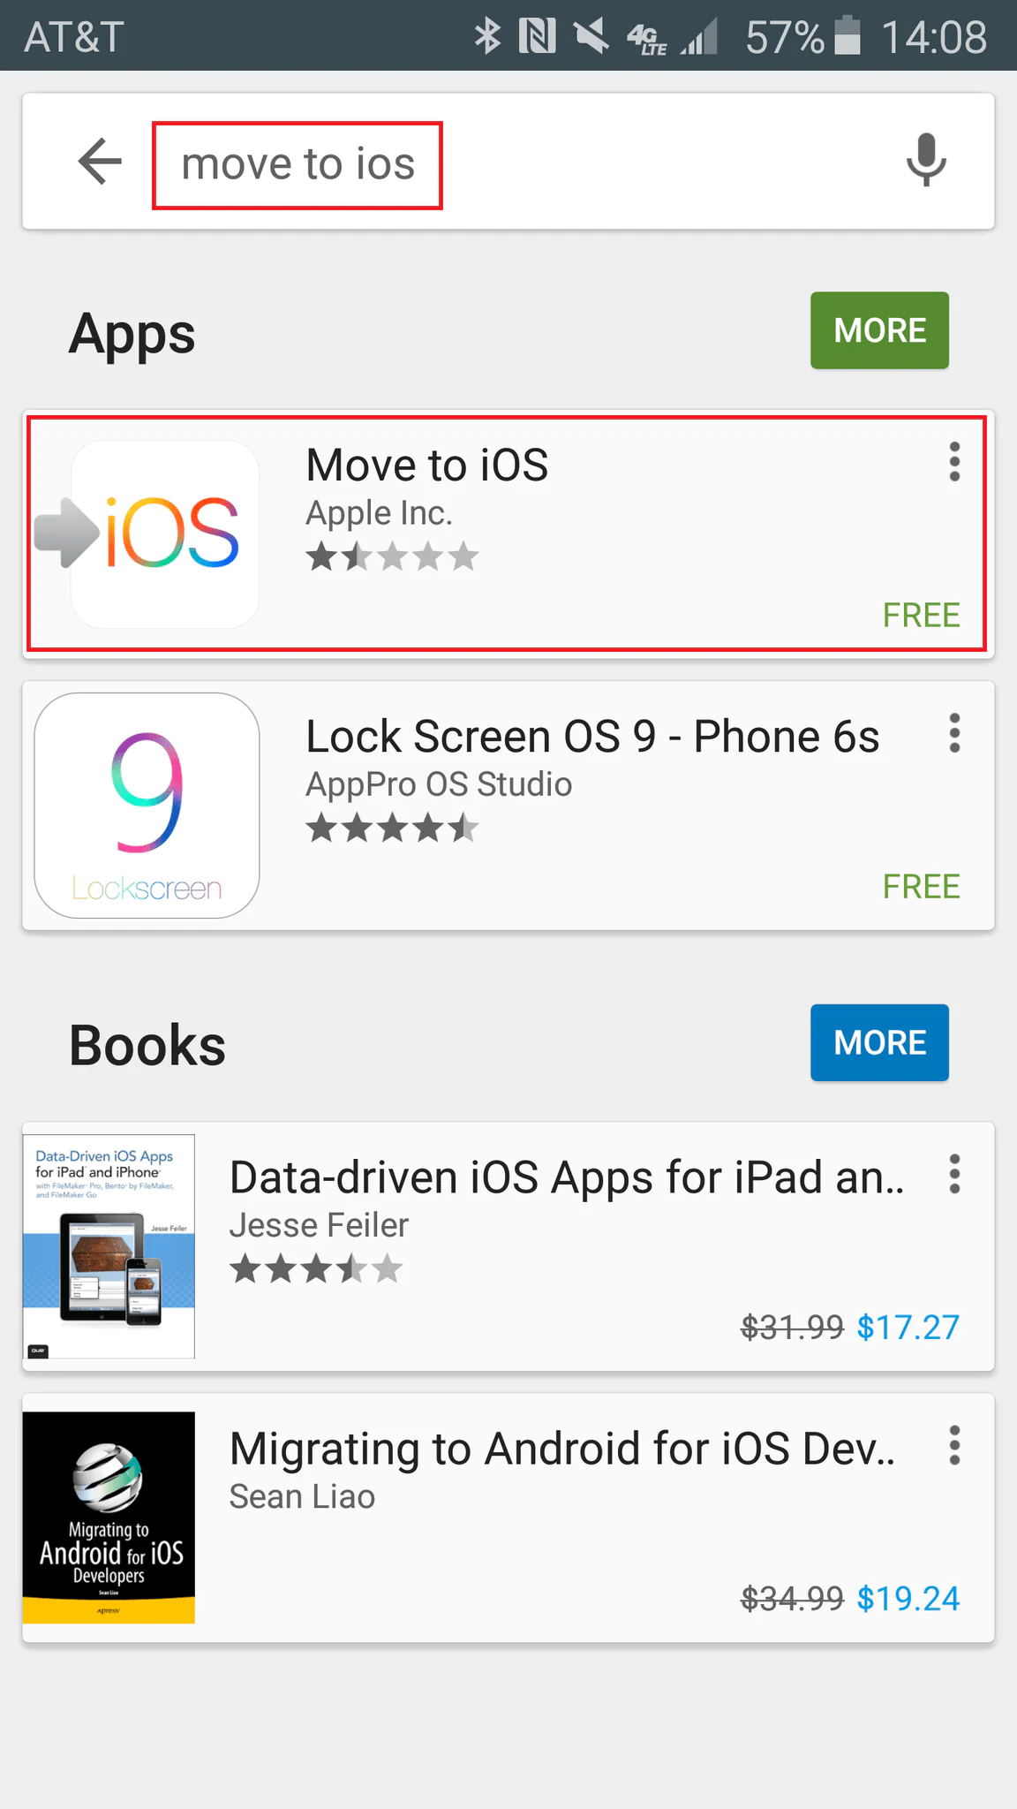This screenshot has height=1809, width=1017.
Task: Tap the Bluetooth icon in status bar
Action: coord(487,36)
